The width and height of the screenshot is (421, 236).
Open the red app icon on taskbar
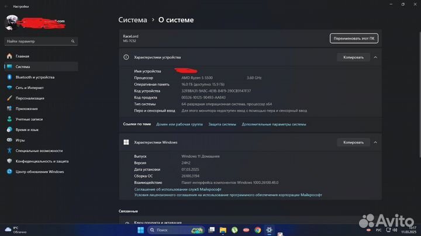click(246, 230)
